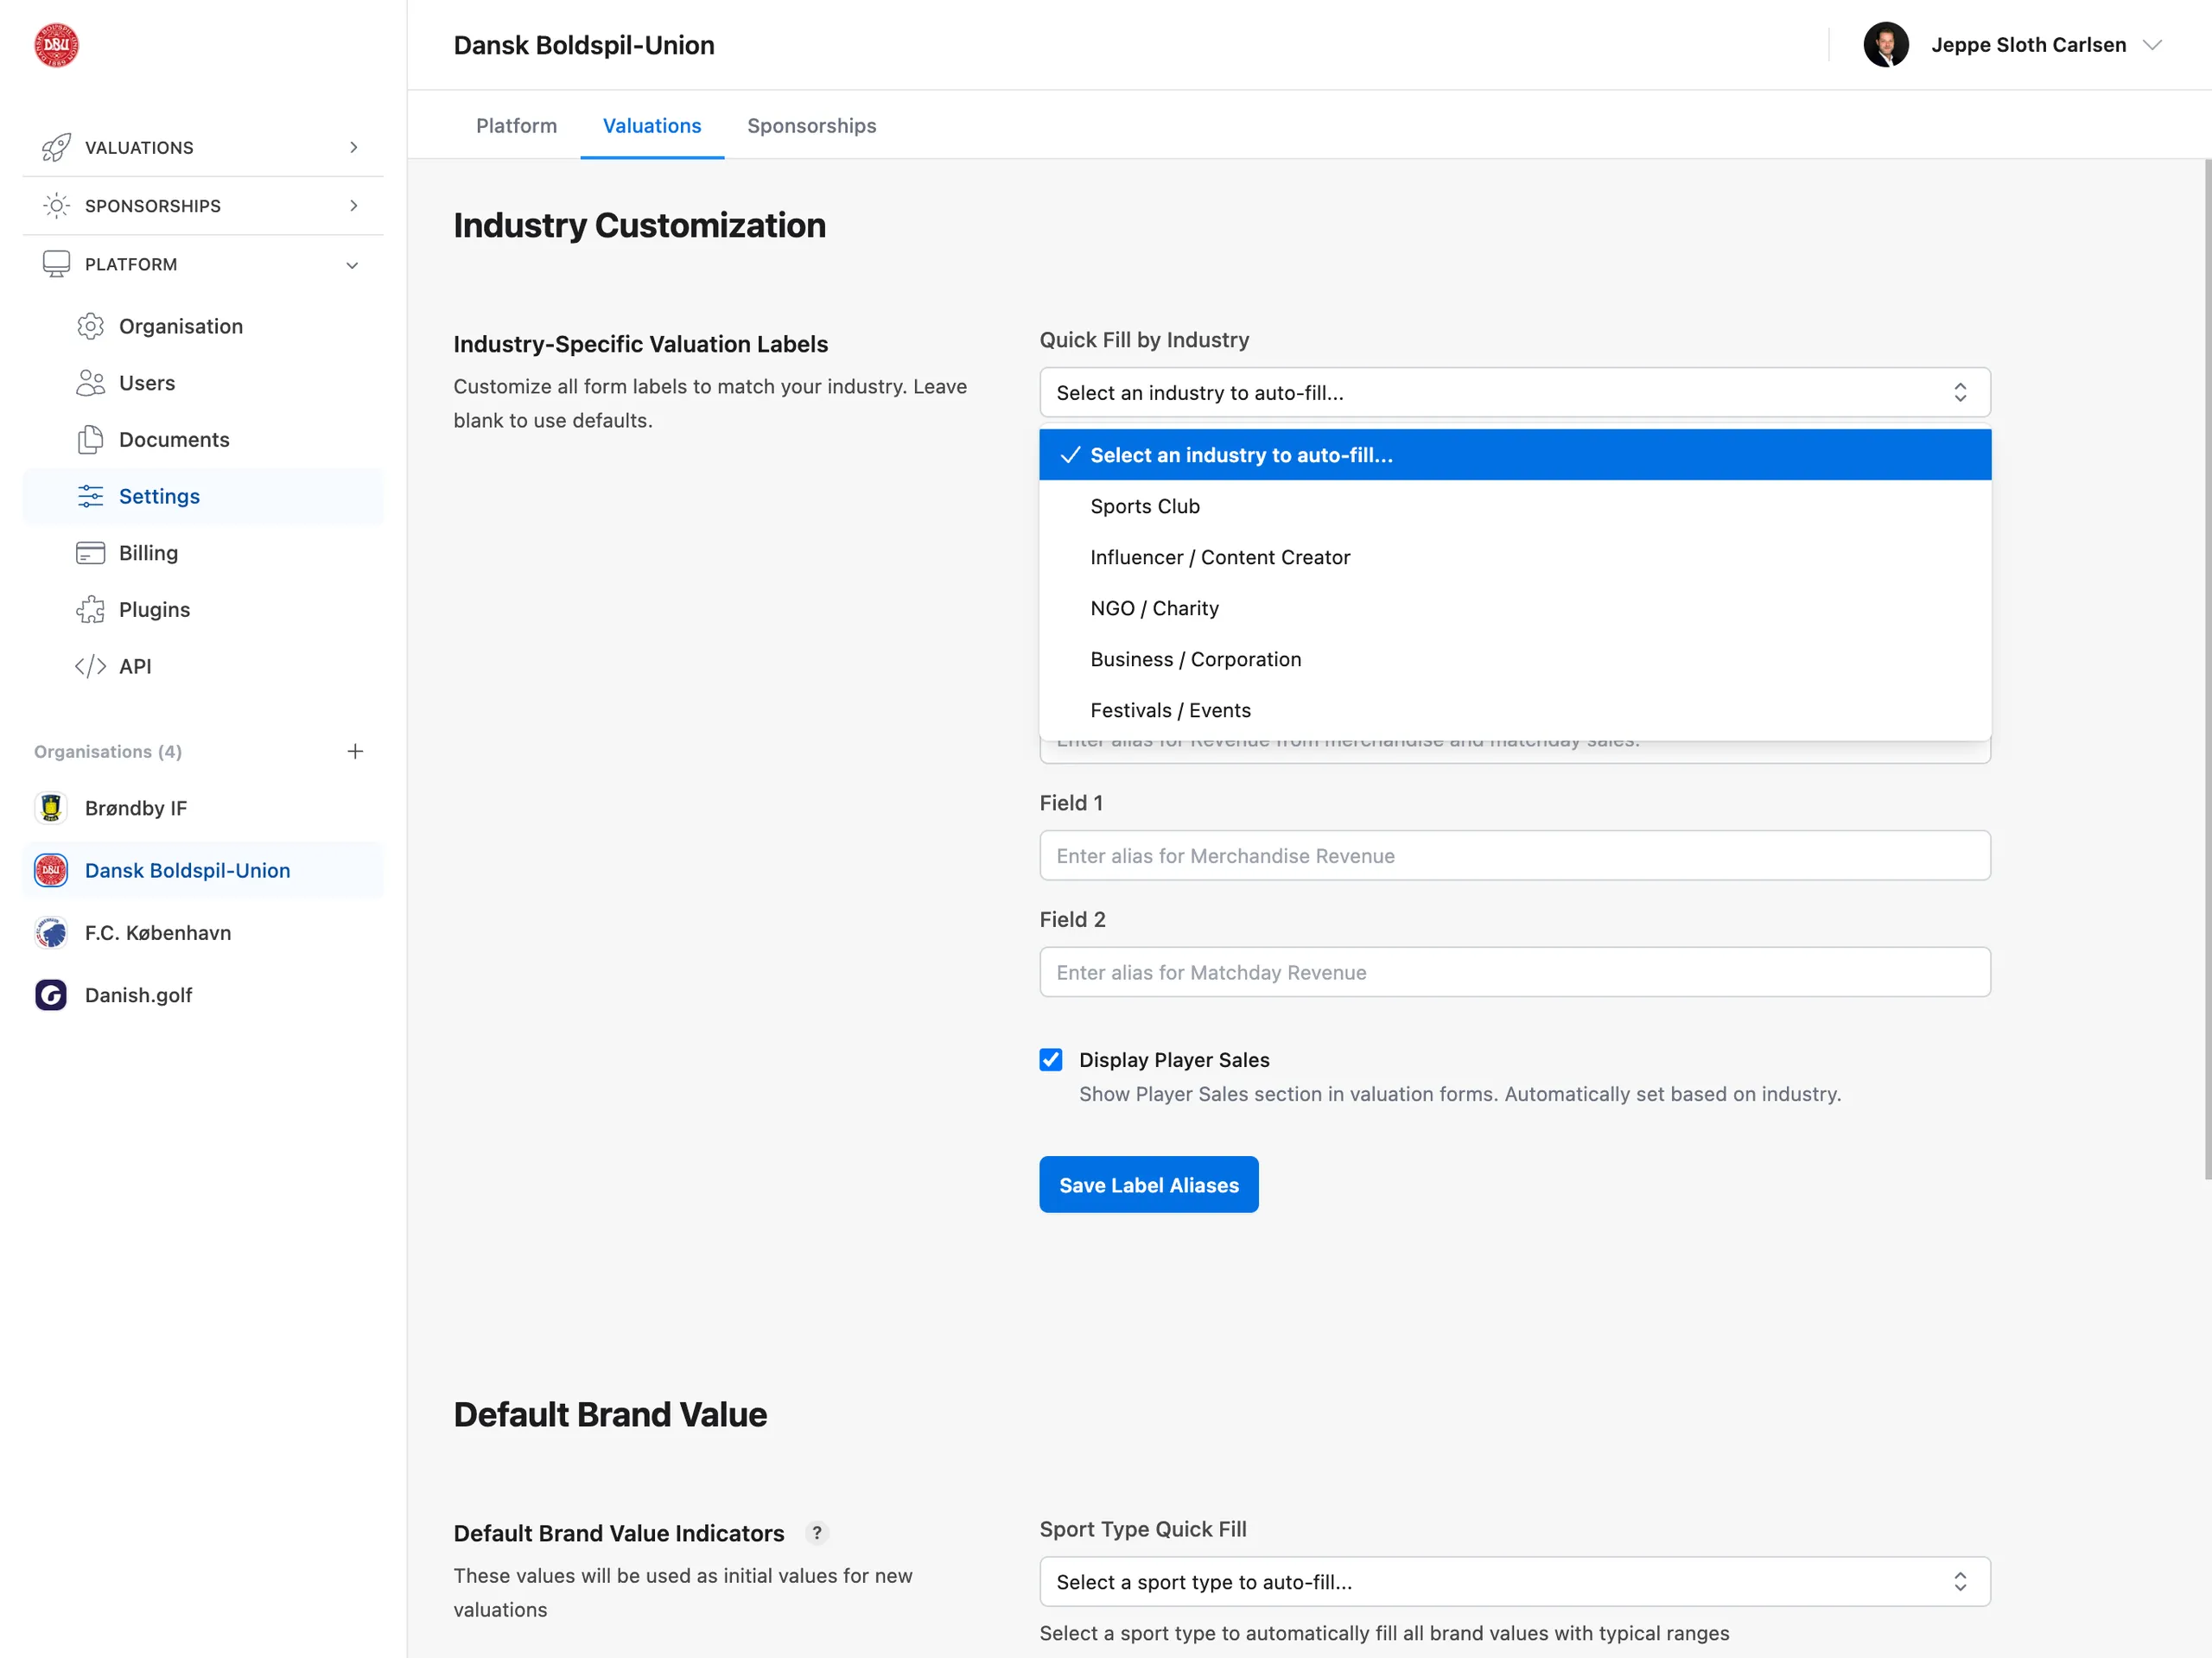Open the Users sidebar link
2212x1658 pixels.
[203, 383]
